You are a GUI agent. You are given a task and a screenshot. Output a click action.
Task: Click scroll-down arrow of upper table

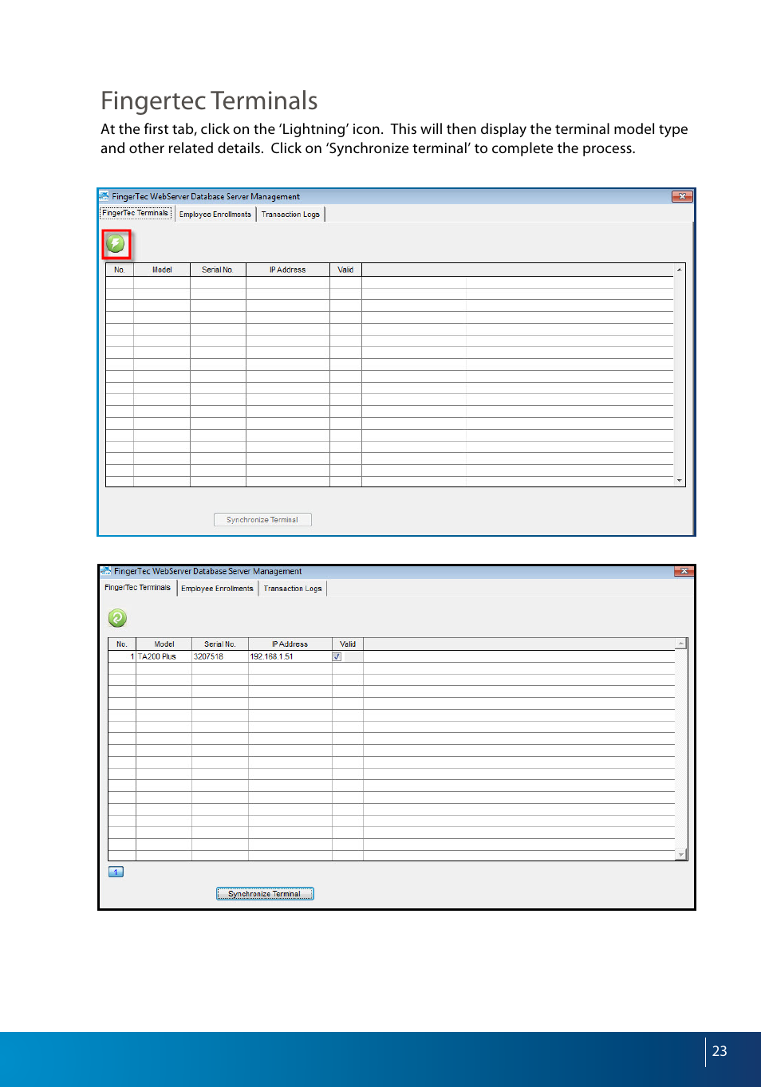680,481
